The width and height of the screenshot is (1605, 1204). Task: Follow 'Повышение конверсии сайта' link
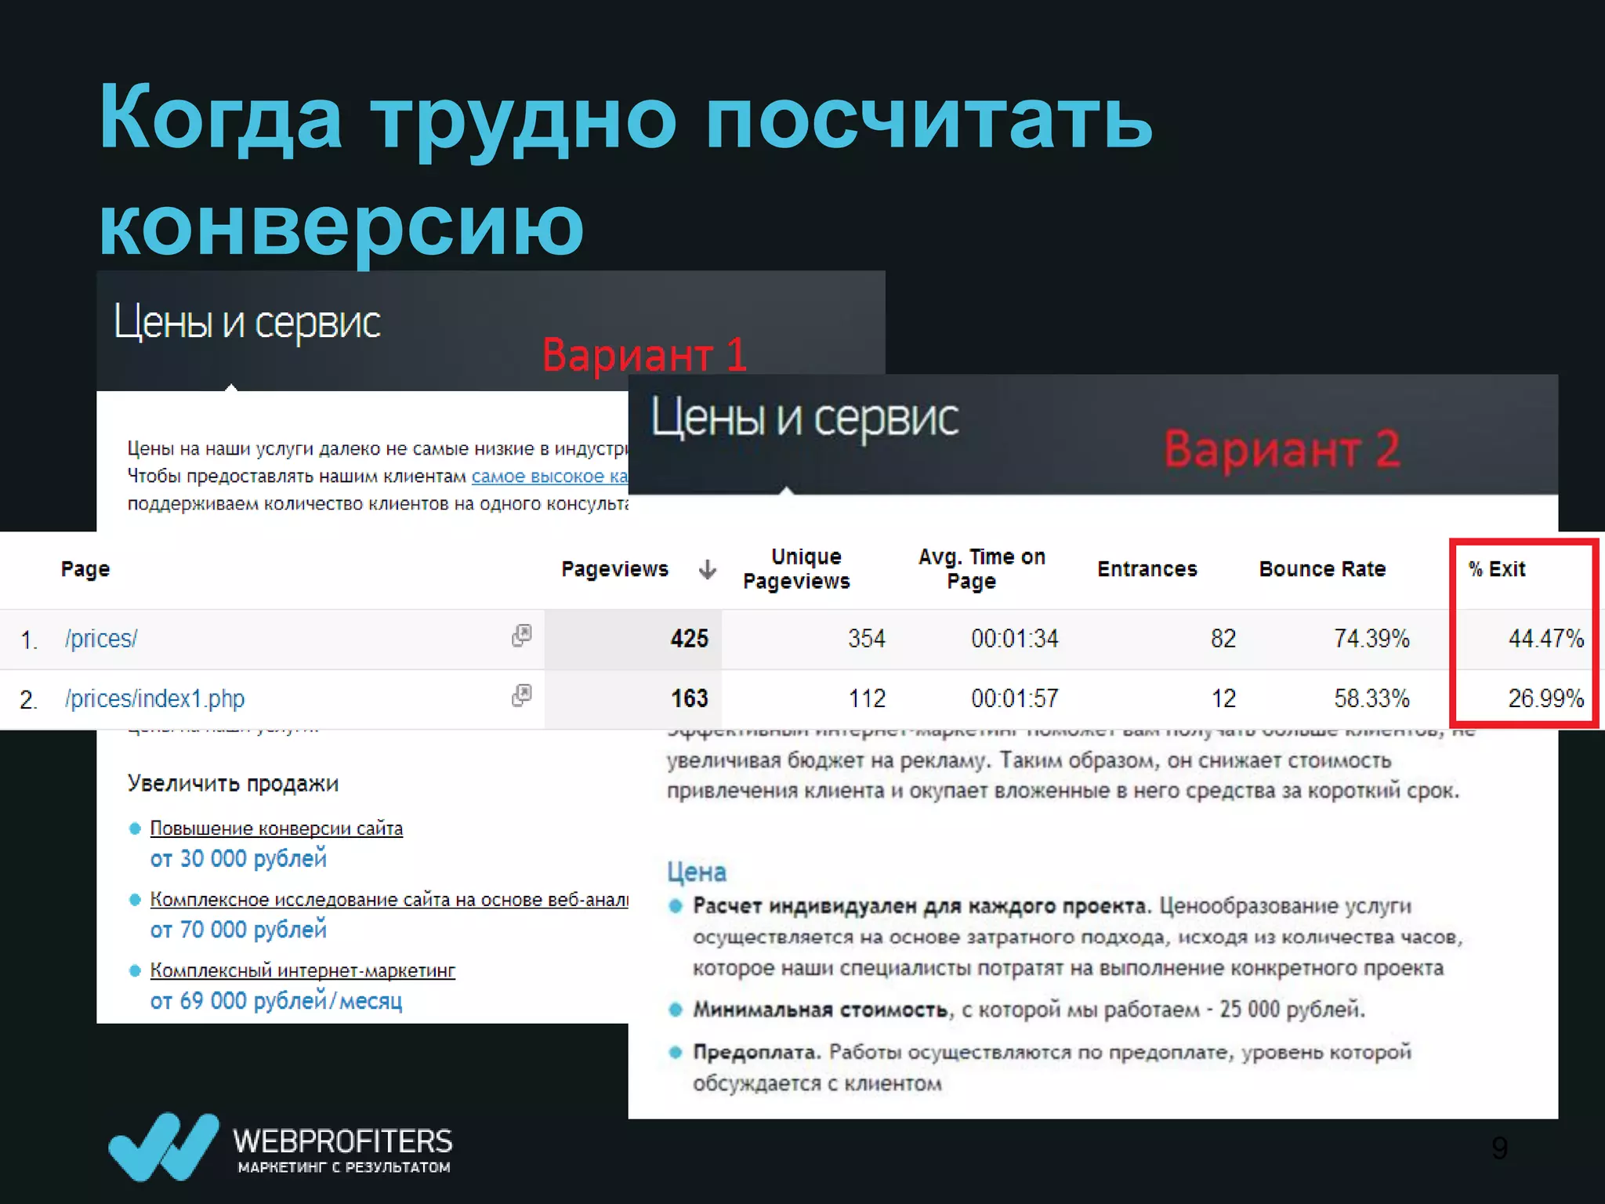[x=277, y=829]
